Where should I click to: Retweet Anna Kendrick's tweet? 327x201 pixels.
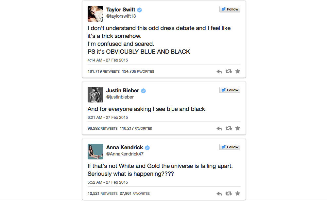point(229,193)
